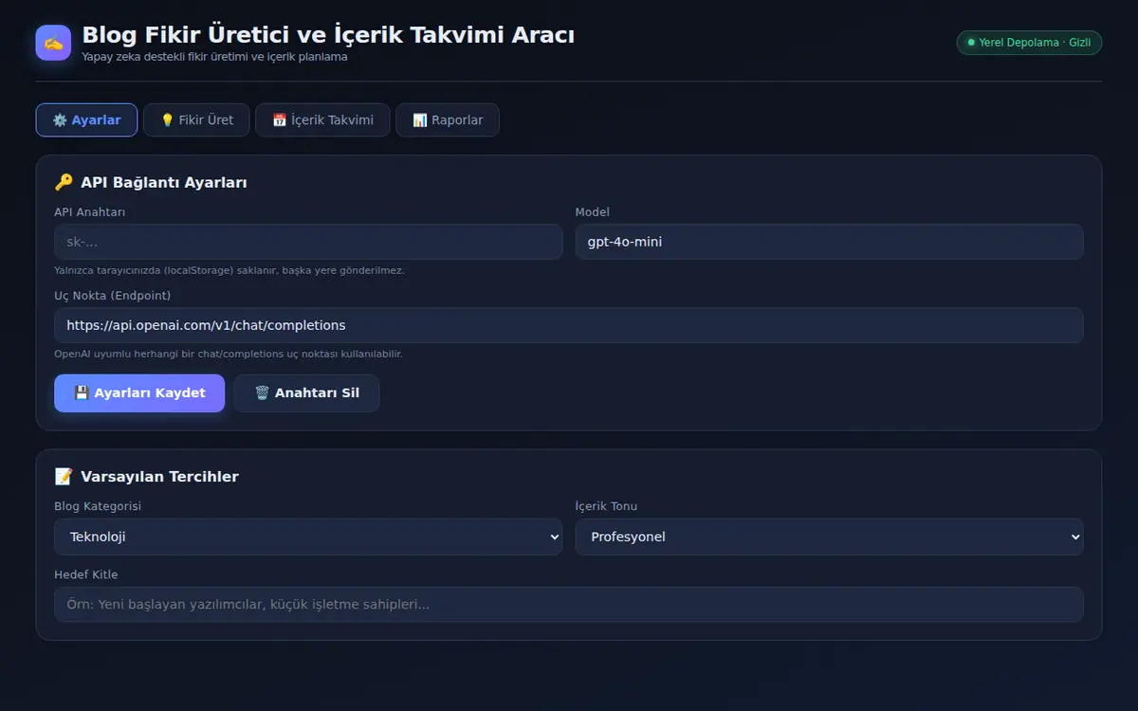The width and height of the screenshot is (1138, 711).
Task: Click the writing-hand app logo icon
Action: point(53,43)
